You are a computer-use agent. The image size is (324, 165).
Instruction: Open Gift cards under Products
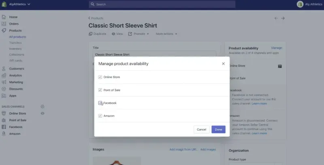coord(16,60)
